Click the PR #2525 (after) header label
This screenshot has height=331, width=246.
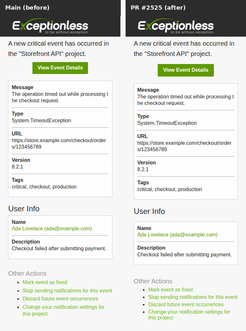158,8
